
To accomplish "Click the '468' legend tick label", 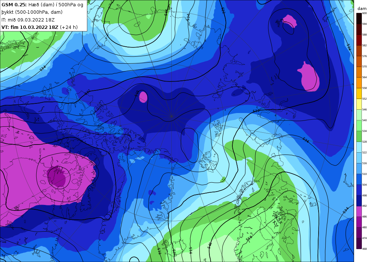I will click(364, 249).
